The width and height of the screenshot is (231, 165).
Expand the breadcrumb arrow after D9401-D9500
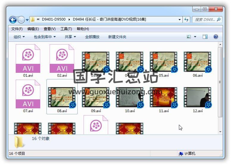tap(69, 19)
